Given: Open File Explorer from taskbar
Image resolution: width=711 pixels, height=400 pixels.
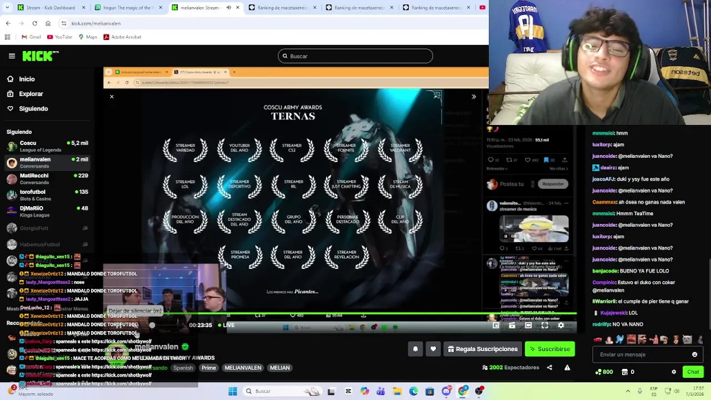Looking at the screenshot, I should (x=397, y=391).
